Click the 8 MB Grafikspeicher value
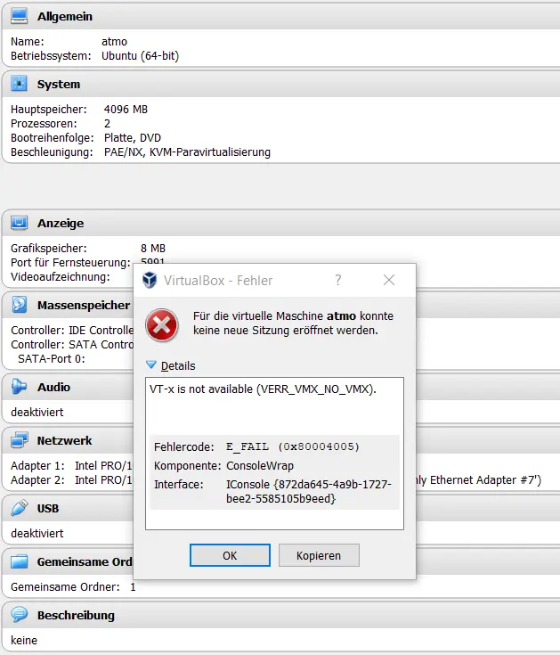 [153, 249]
